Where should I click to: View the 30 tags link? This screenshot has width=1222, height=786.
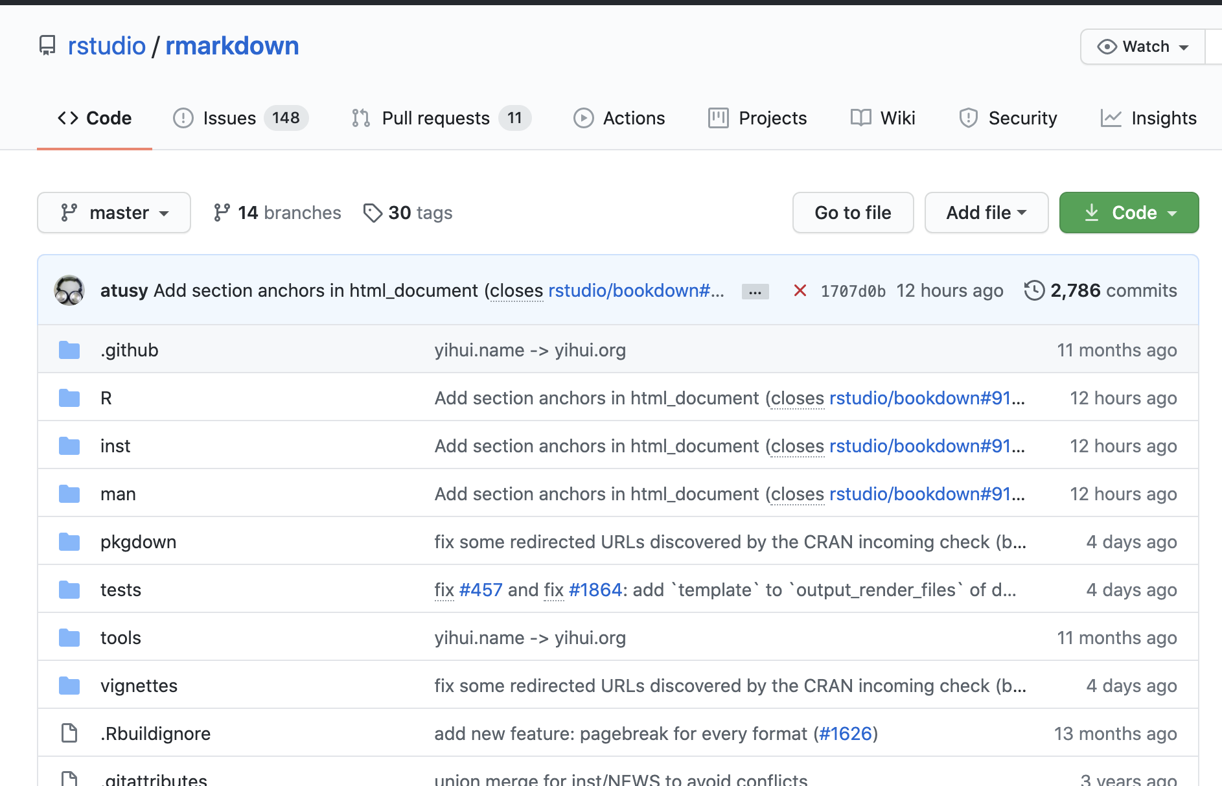[x=408, y=213]
